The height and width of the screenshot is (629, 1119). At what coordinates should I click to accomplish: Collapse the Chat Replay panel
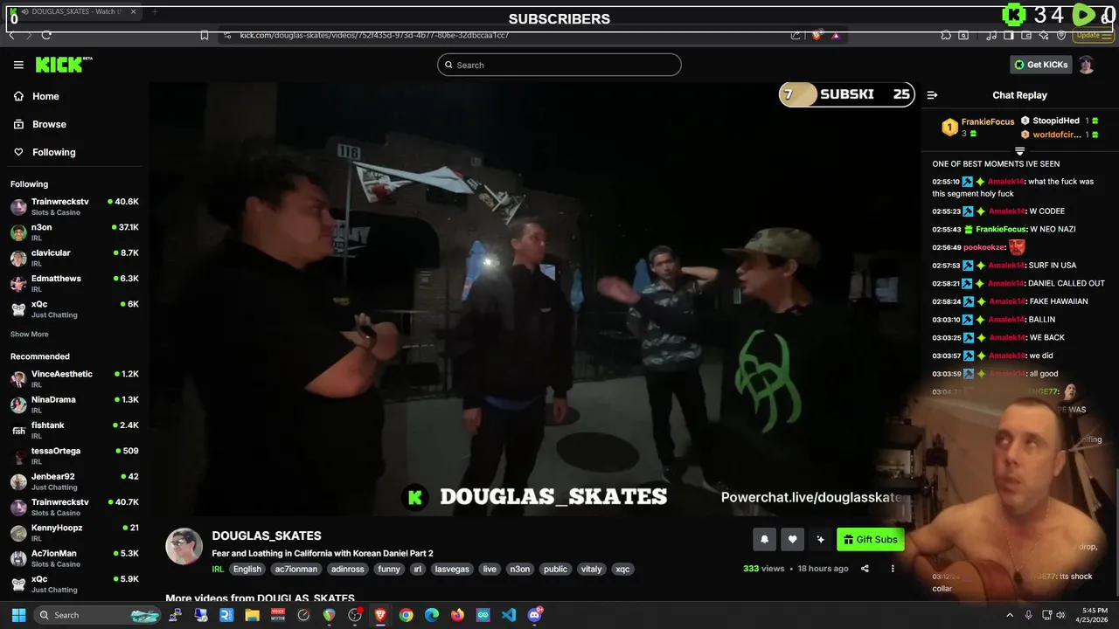[x=932, y=95]
